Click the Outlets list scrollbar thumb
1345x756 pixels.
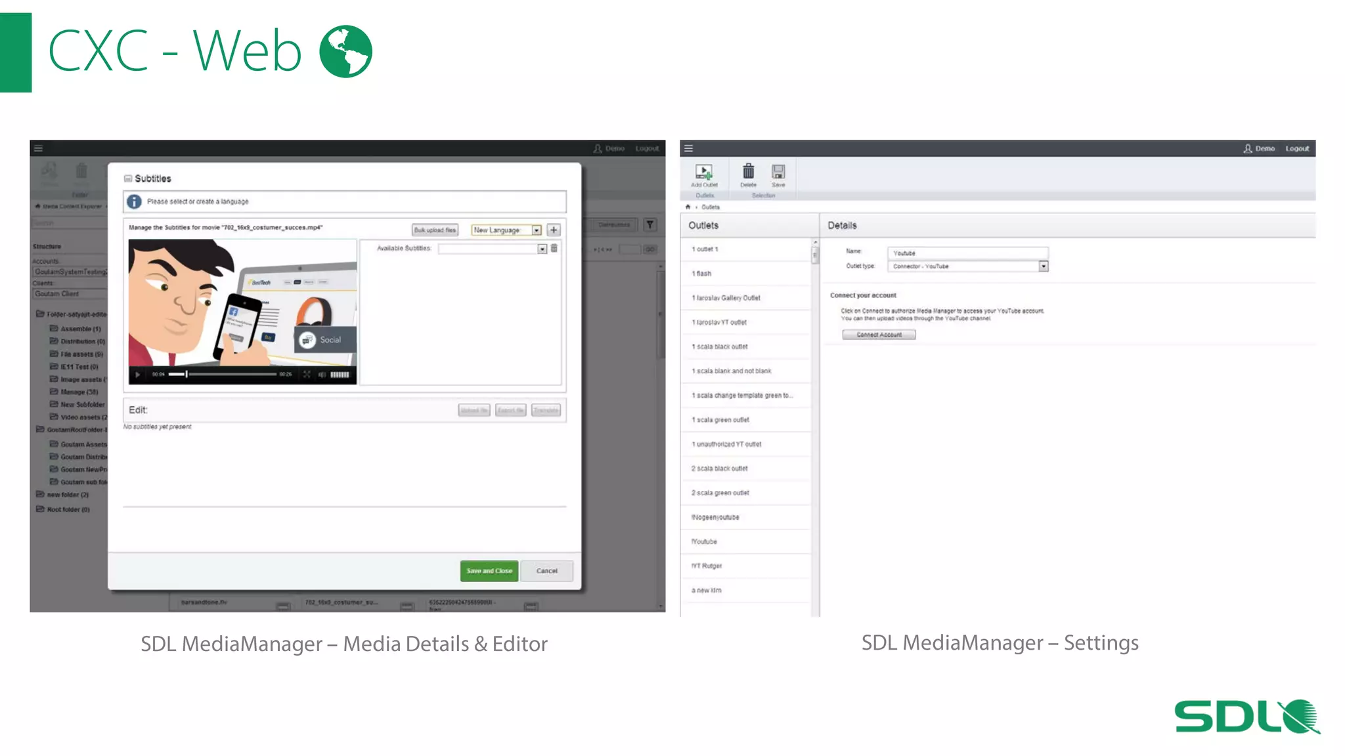coord(815,254)
